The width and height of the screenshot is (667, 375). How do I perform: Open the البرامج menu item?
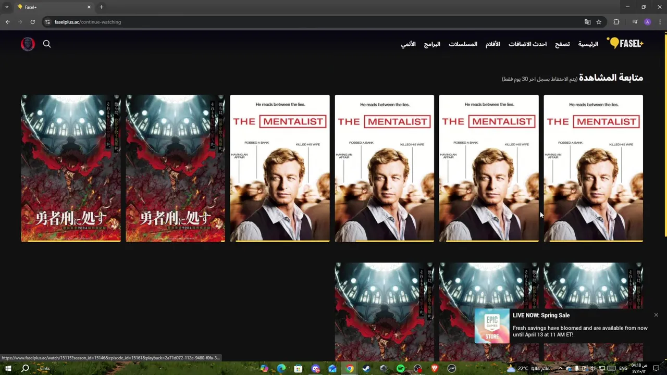432,44
